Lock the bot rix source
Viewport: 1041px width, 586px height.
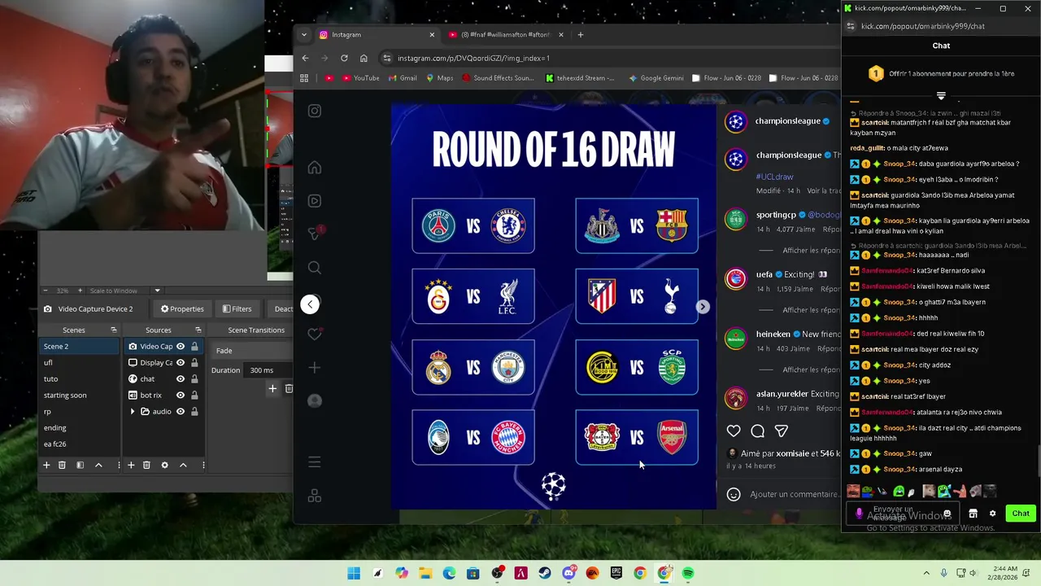click(x=194, y=396)
